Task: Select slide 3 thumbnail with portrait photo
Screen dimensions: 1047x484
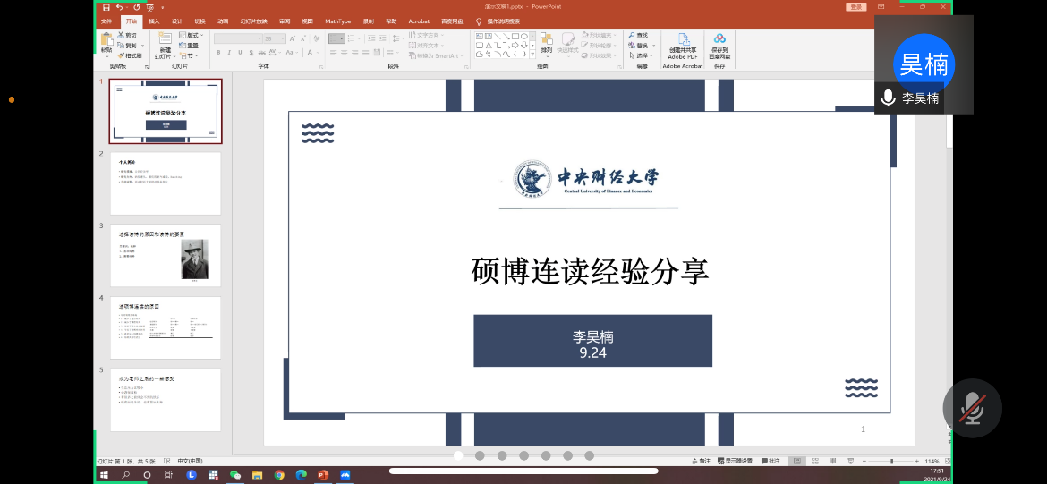Action: 165,255
